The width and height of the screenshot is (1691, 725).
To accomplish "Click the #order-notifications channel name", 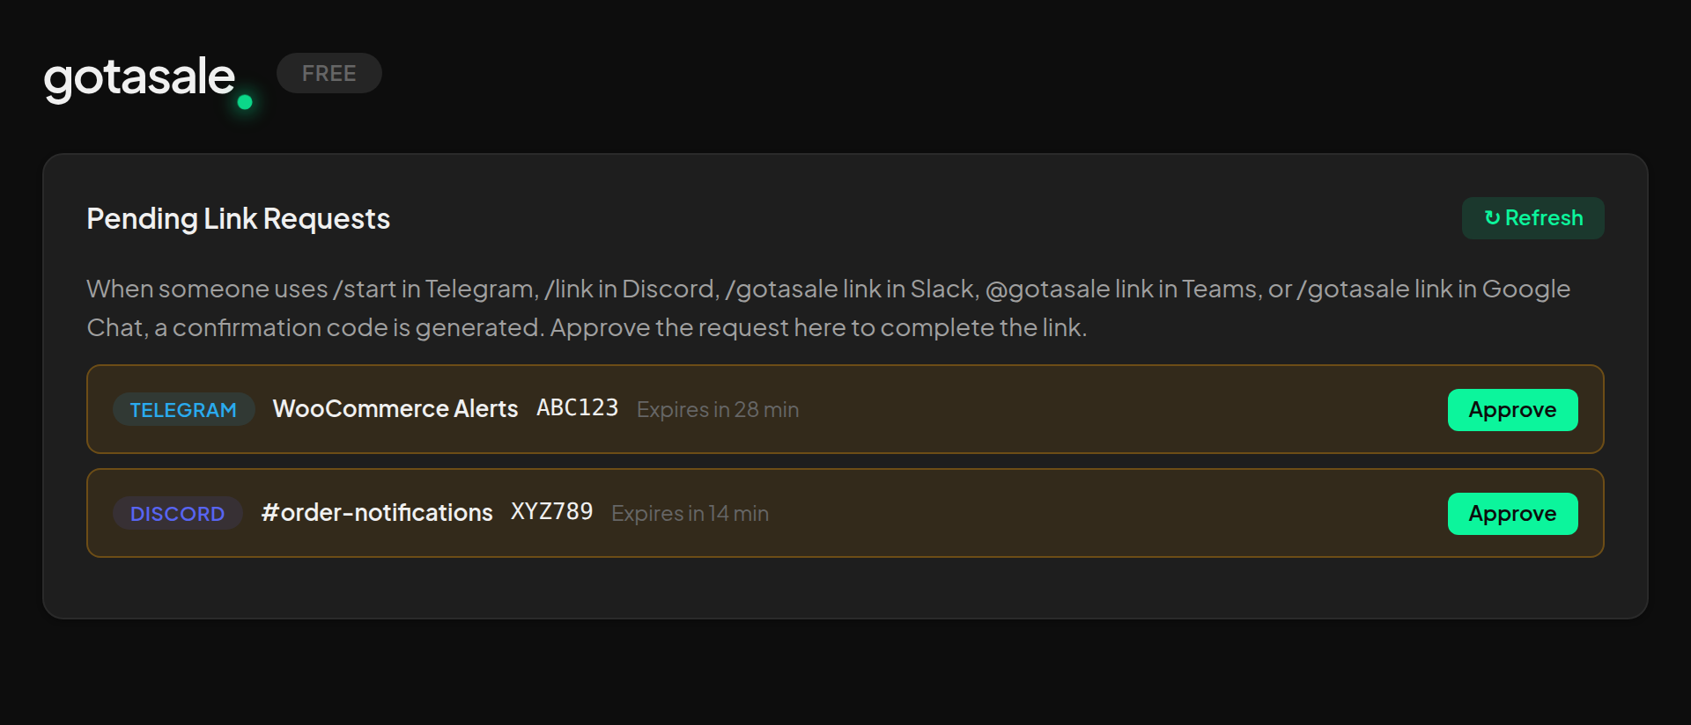I will (x=377, y=512).
